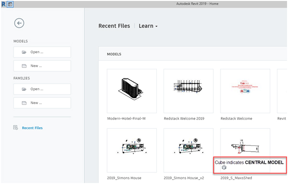
Task: Open 2019_Simons House thumbnail
Action: 132,150
